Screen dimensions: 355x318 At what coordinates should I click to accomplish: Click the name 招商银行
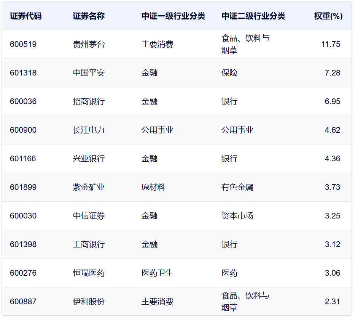89,101
